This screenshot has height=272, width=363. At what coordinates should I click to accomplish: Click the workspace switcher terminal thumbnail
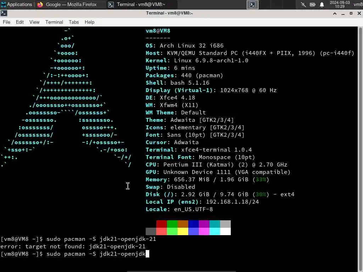pyautogui.click(x=252, y=5)
